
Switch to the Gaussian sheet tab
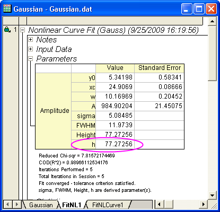(x=41, y=205)
